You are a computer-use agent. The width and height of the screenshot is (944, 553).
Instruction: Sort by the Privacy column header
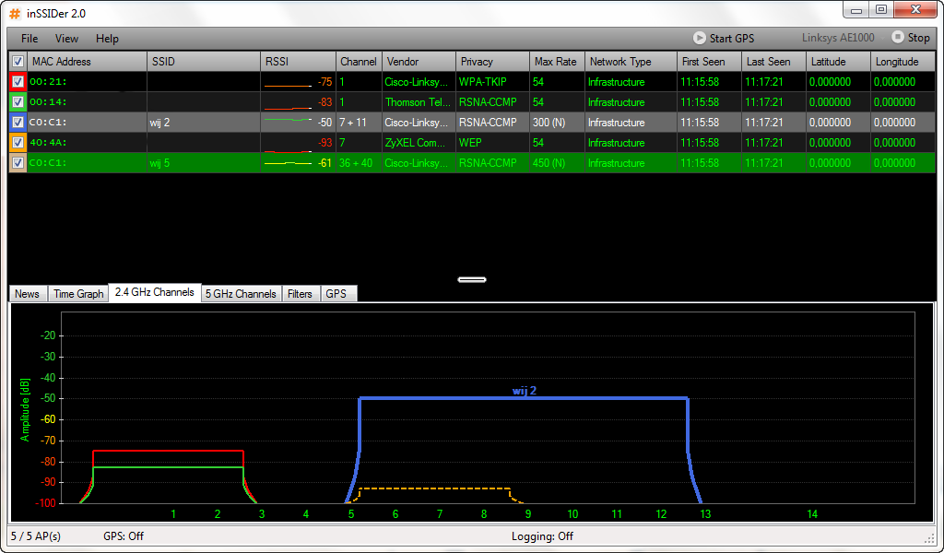coord(493,62)
